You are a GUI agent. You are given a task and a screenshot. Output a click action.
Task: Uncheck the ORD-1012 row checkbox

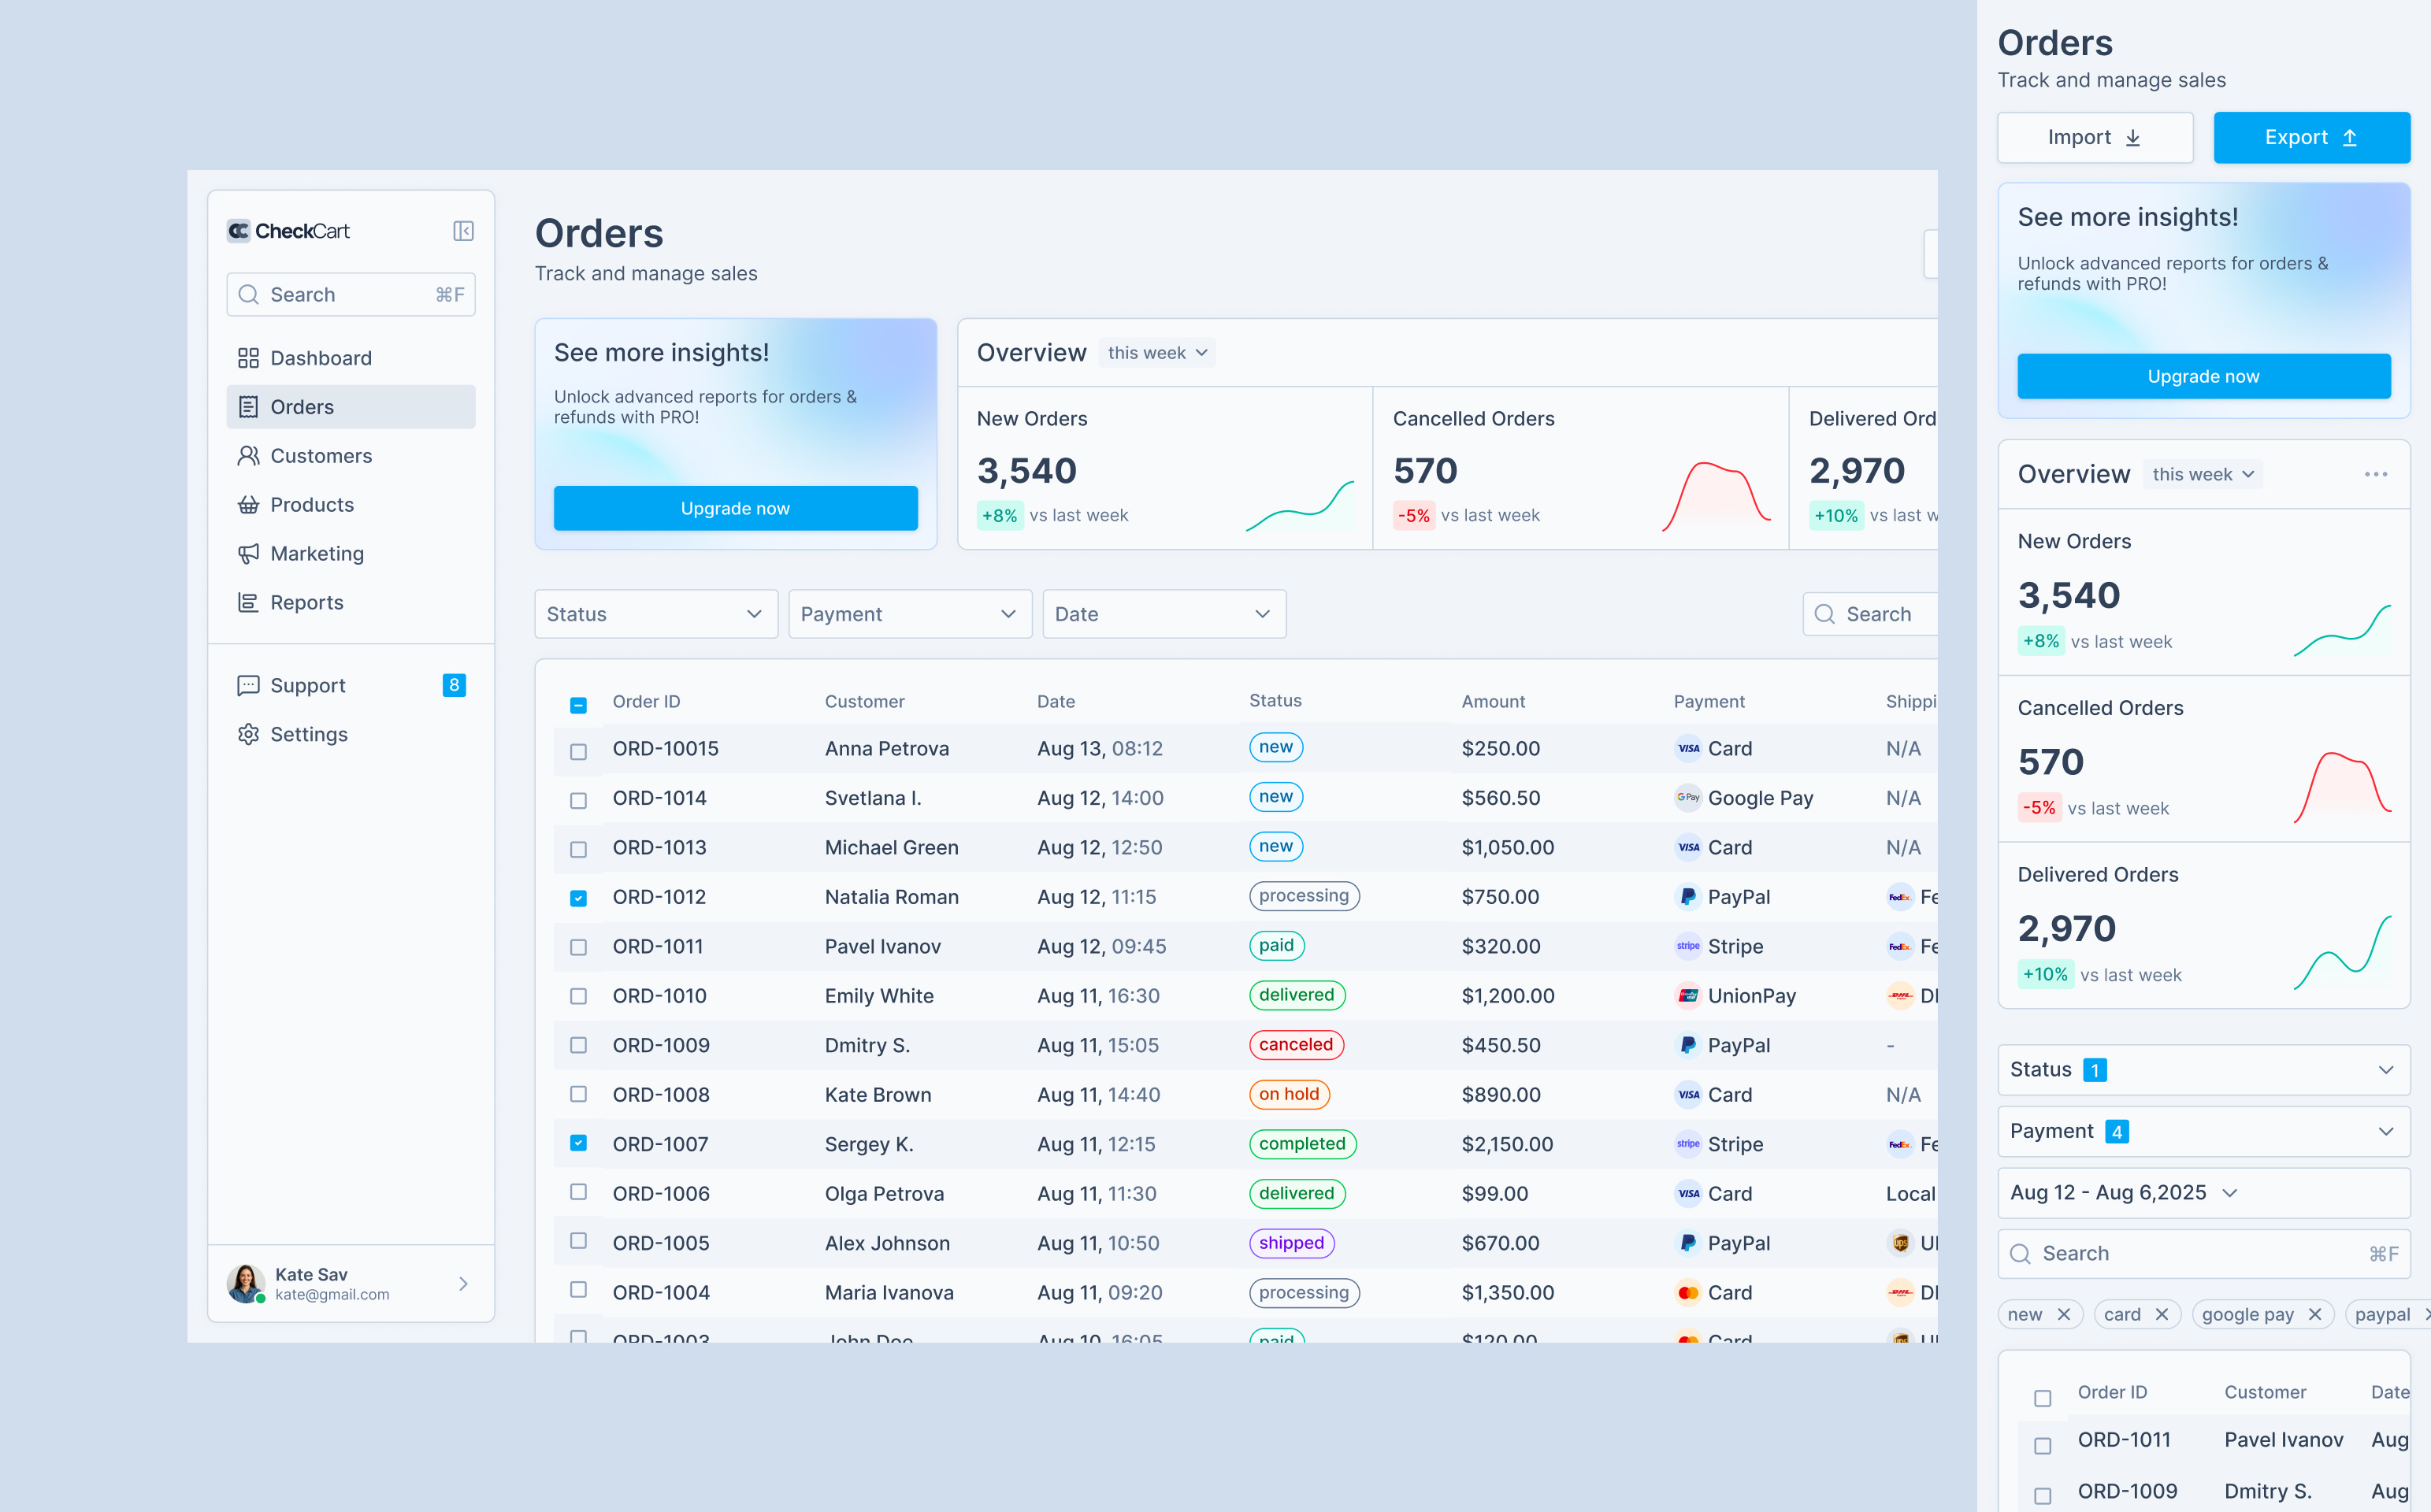(579, 897)
